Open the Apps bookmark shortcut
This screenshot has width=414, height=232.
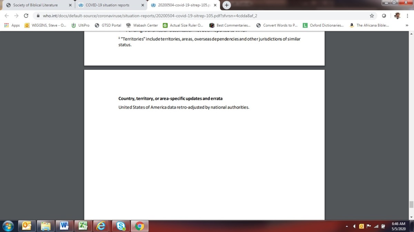point(12,25)
